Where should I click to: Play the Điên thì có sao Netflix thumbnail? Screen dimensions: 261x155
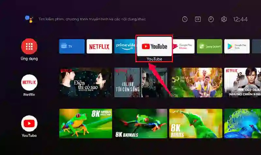pos(86,82)
